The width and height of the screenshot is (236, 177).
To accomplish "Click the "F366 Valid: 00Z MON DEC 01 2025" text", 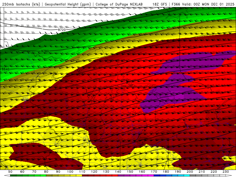I will [203, 4].
